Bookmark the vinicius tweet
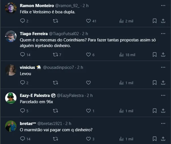The width and height of the screenshot is (171, 144). (x=155, y=83)
